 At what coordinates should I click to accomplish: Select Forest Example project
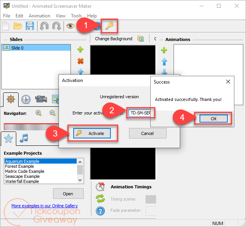click(x=41, y=166)
